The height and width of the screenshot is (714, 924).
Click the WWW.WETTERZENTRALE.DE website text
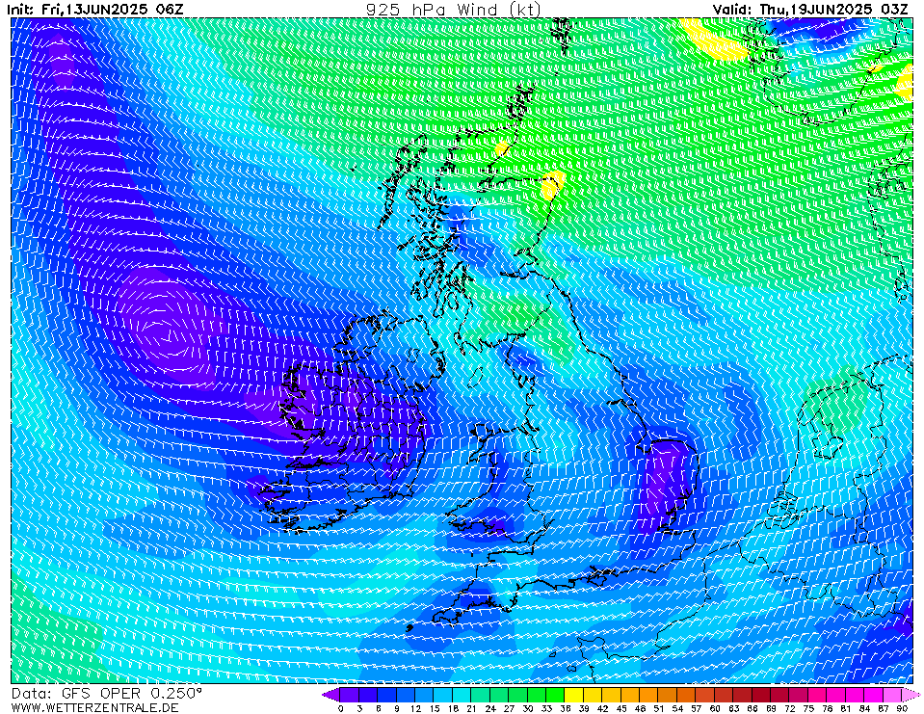tap(94, 707)
